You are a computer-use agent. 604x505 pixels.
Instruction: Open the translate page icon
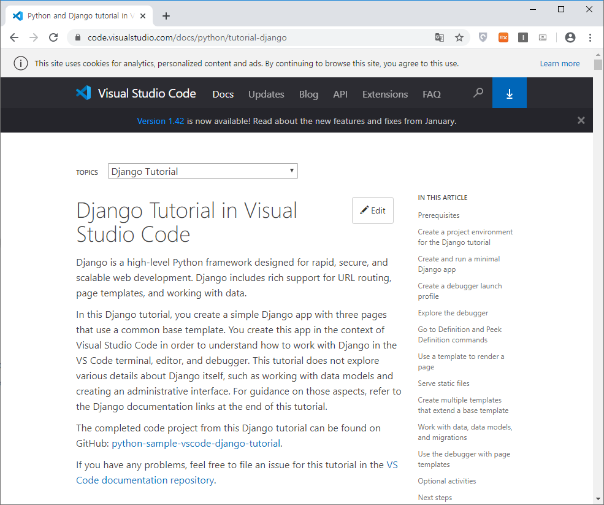point(440,37)
